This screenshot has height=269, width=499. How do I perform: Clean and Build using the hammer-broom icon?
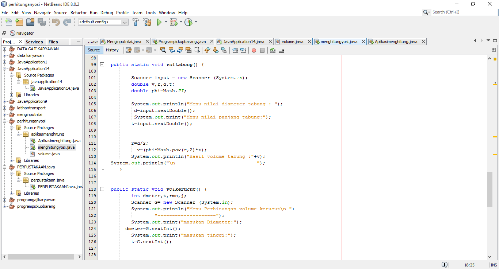tap(146, 22)
